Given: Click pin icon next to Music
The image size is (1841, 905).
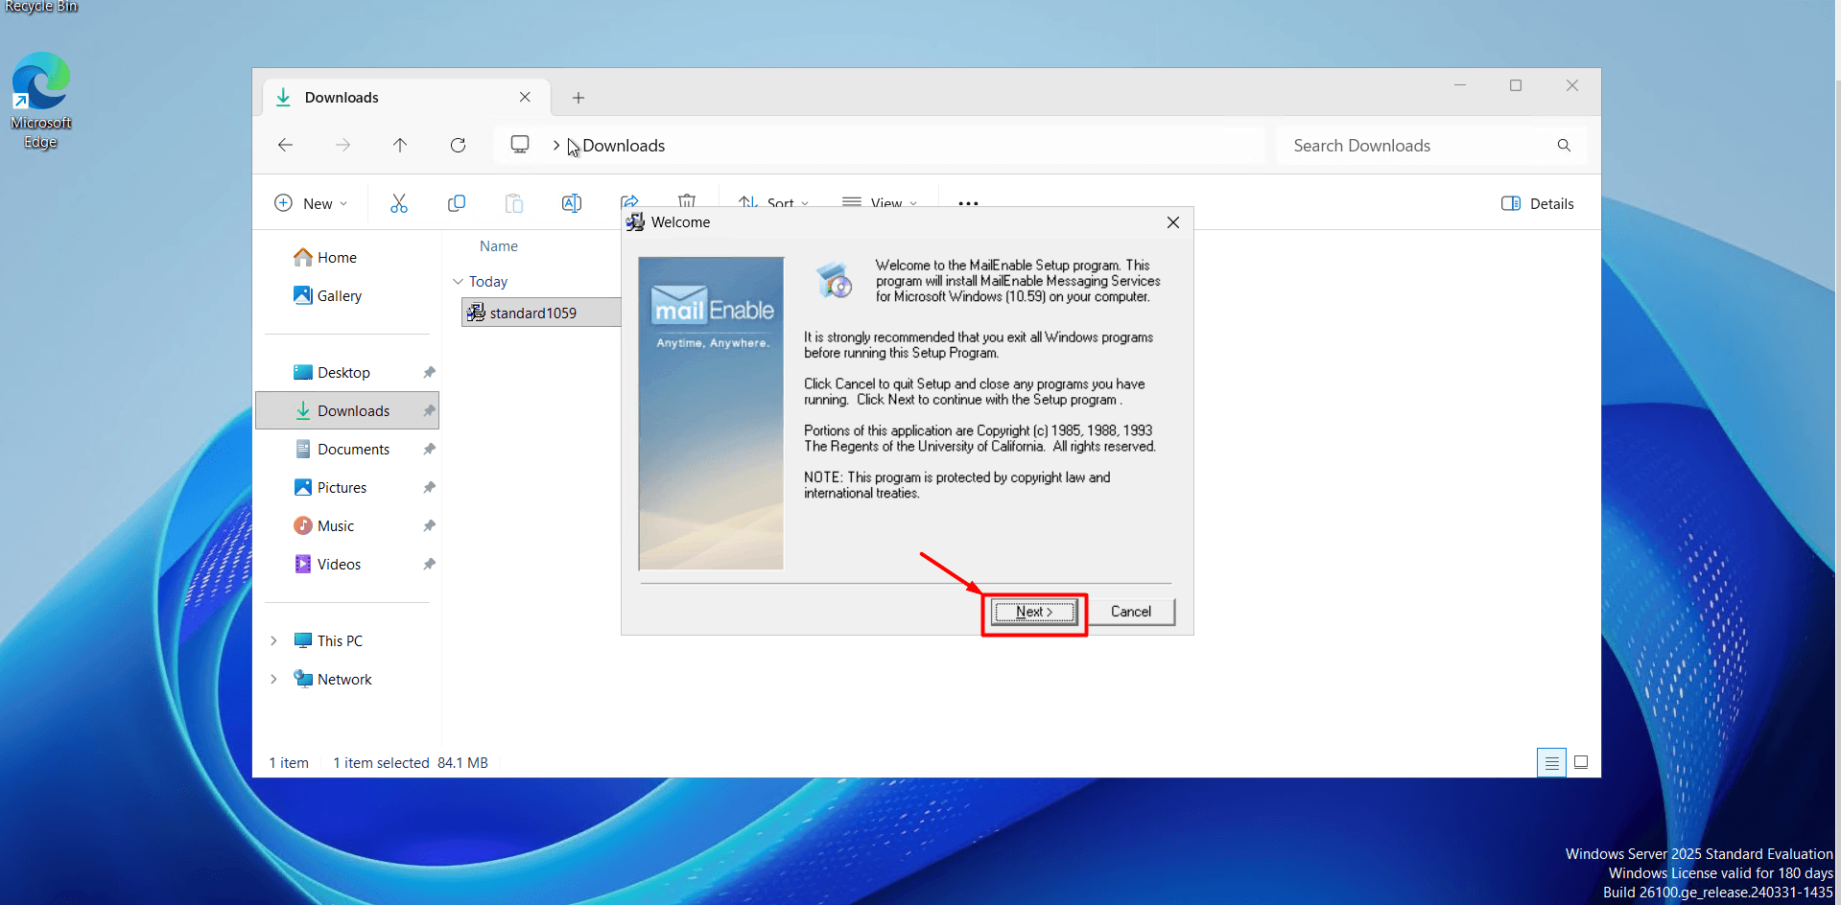Looking at the screenshot, I should point(429,525).
